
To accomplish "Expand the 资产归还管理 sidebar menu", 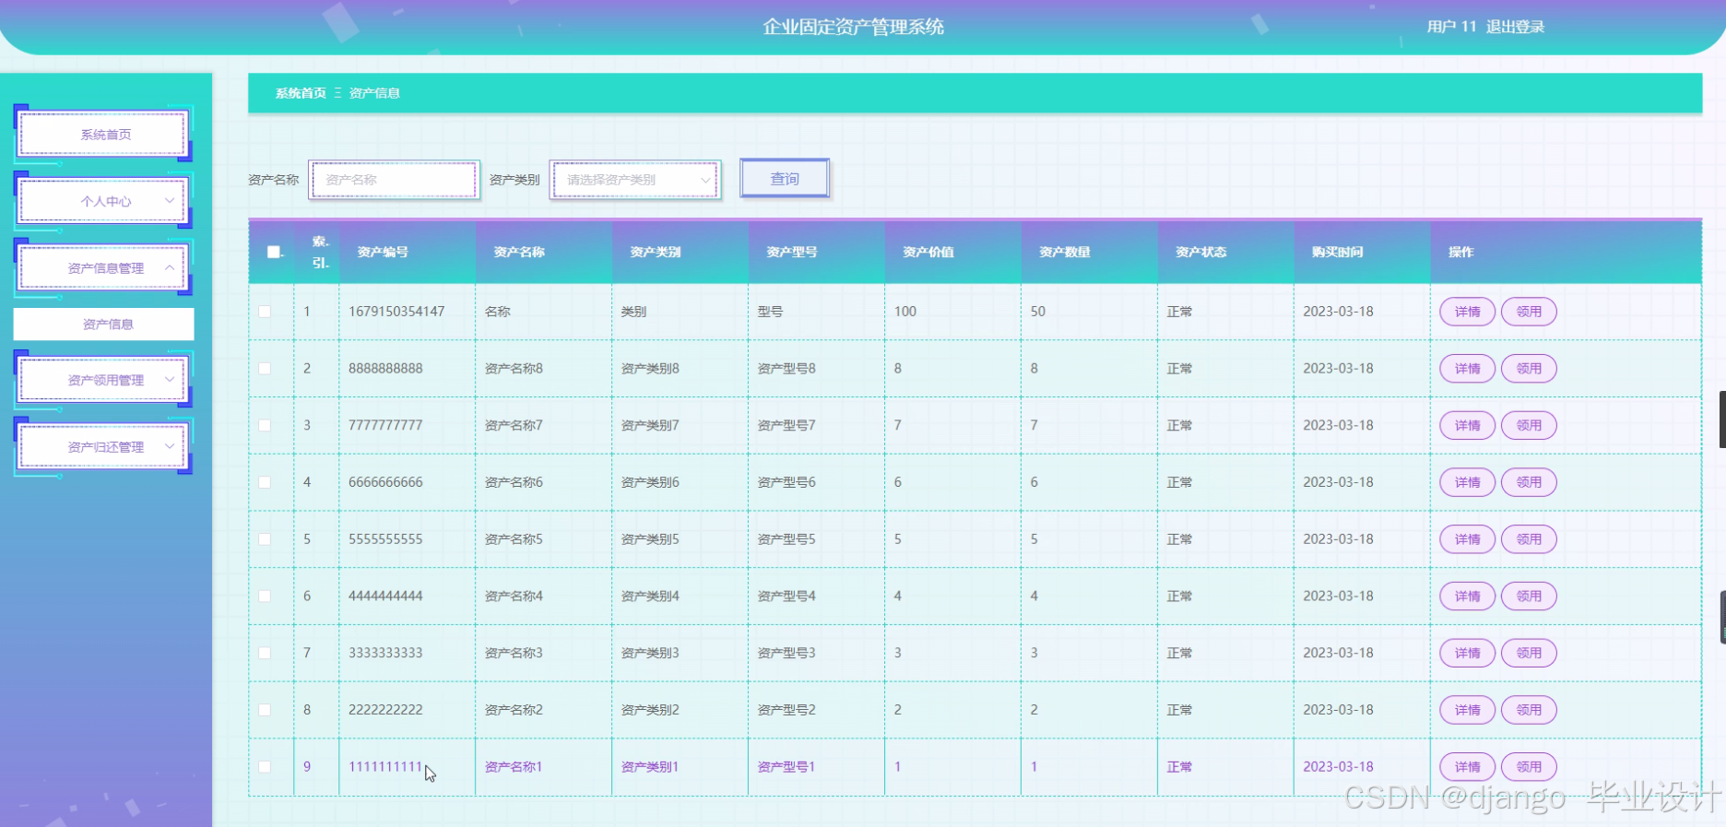I will point(103,447).
